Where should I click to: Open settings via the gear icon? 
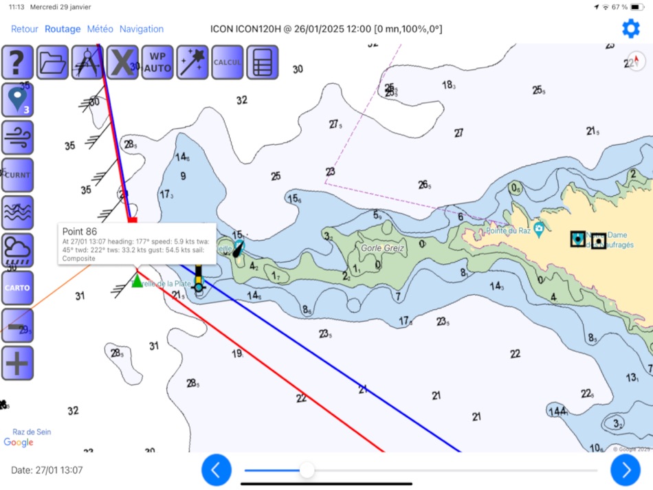point(630,29)
